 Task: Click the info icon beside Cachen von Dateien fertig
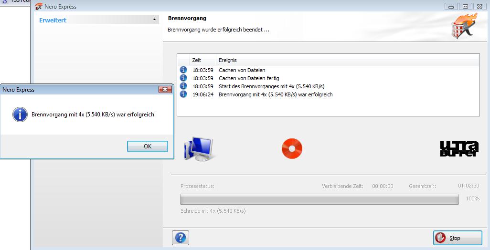tap(183, 78)
